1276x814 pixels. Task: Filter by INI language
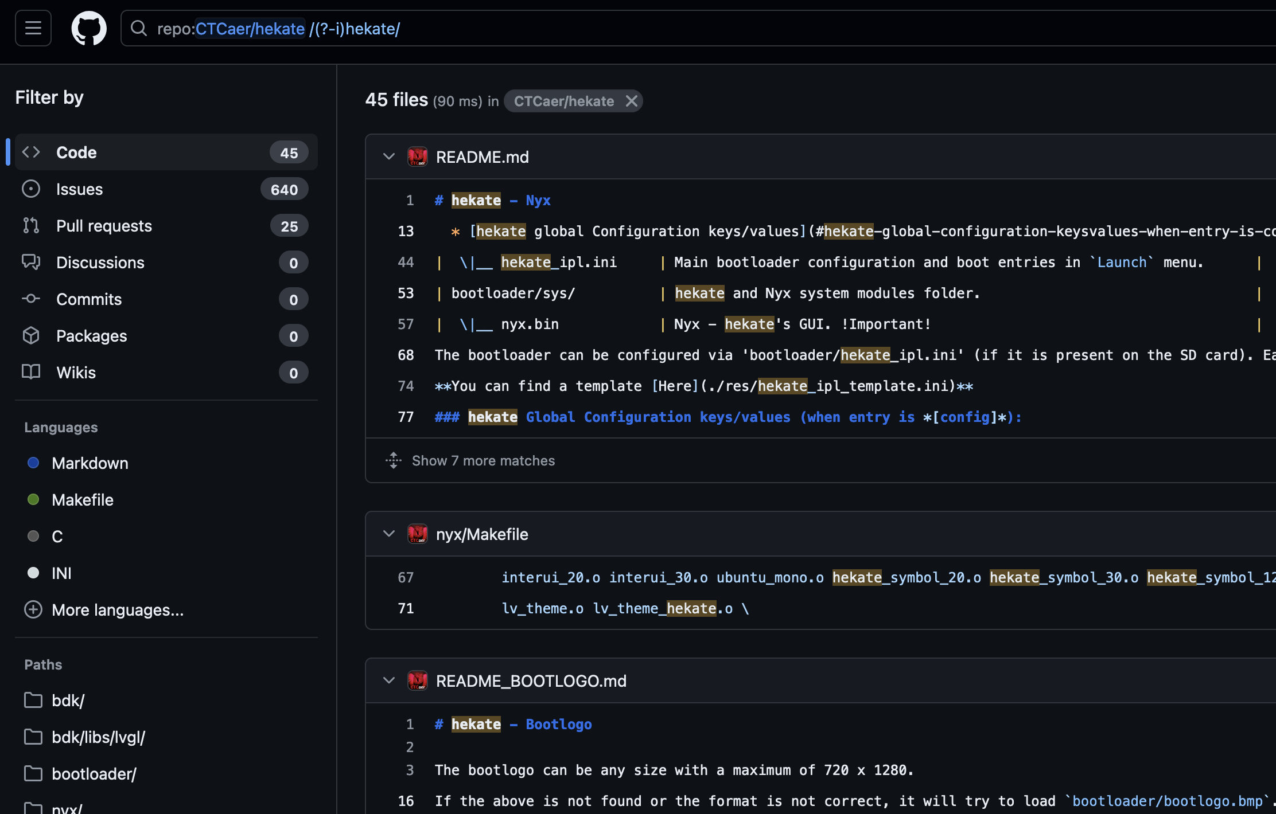pyautogui.click(x=61, y=573)
